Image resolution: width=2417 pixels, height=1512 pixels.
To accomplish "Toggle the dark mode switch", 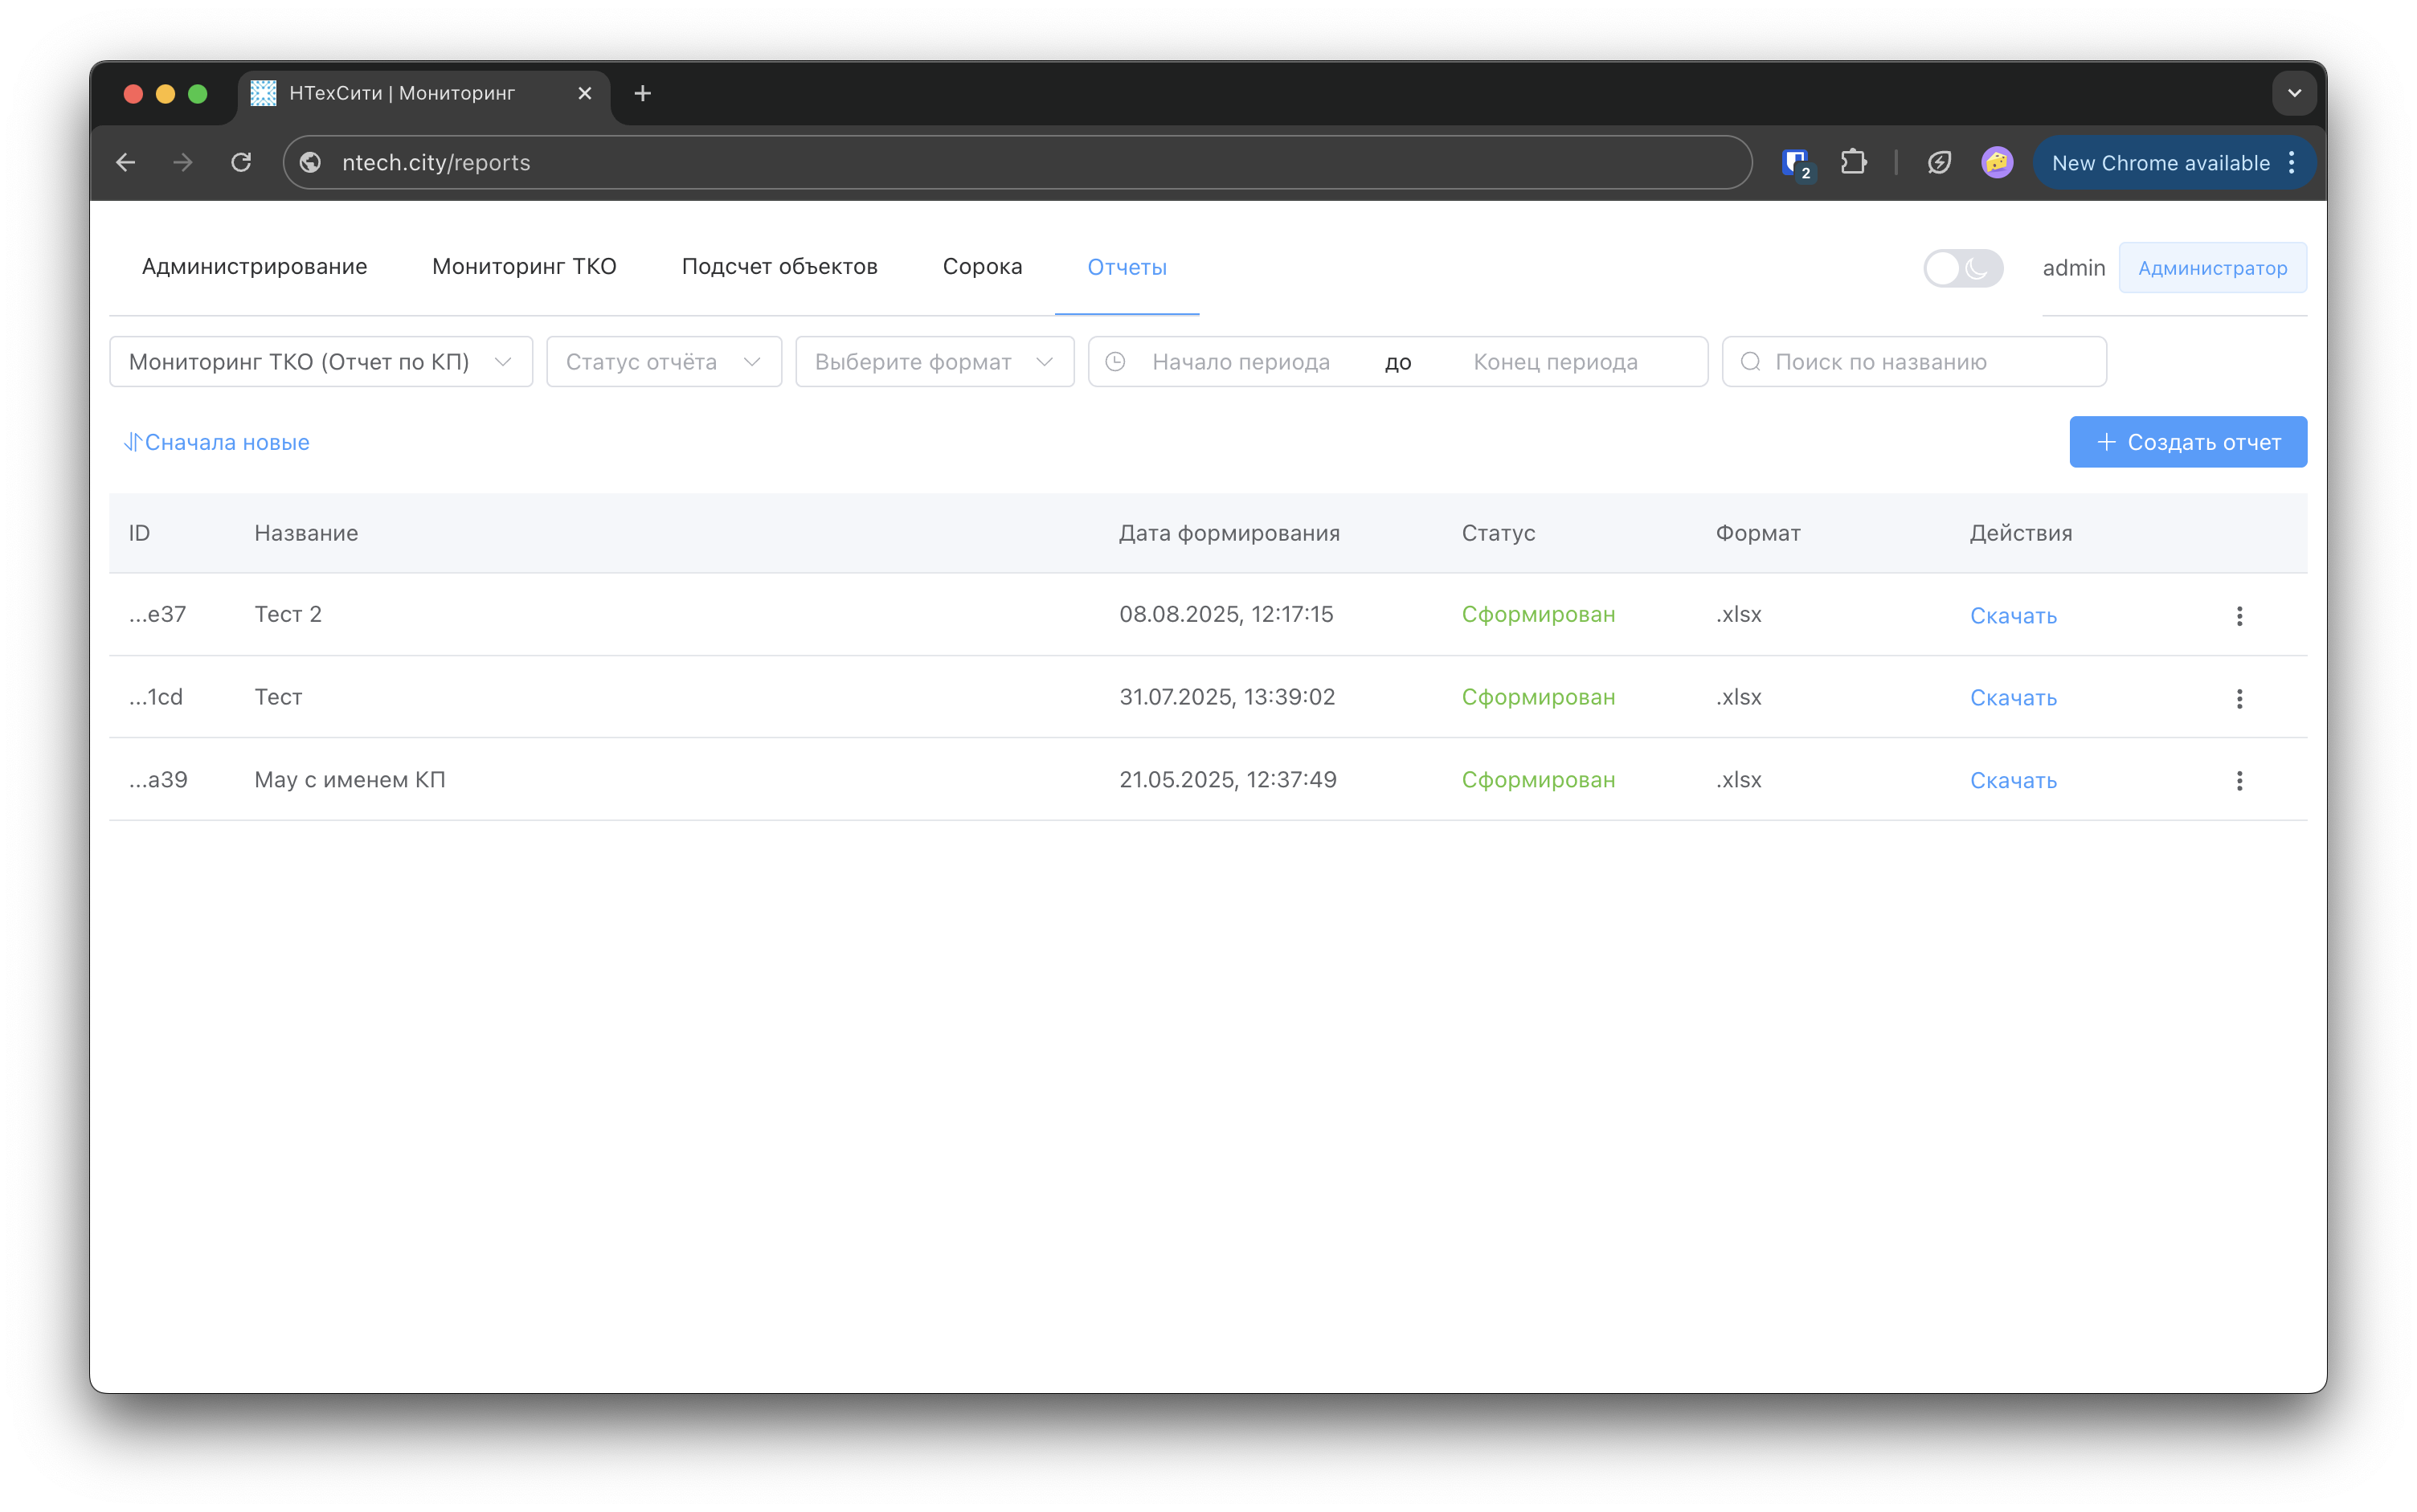I will [x=1962, y=268].
